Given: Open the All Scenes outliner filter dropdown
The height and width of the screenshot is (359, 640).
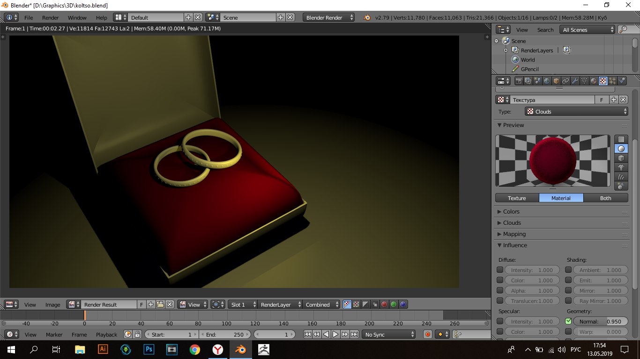Looking at the screenshot, I should [588, 29].
